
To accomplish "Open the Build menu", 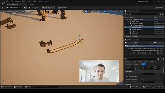I will point(29,1).
